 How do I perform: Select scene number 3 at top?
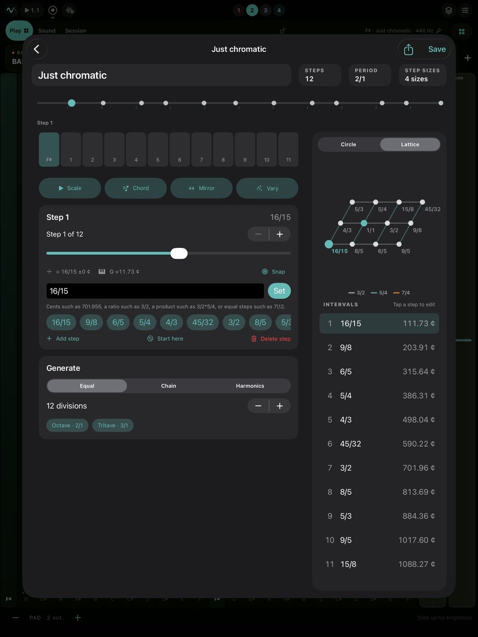(265, 11)
